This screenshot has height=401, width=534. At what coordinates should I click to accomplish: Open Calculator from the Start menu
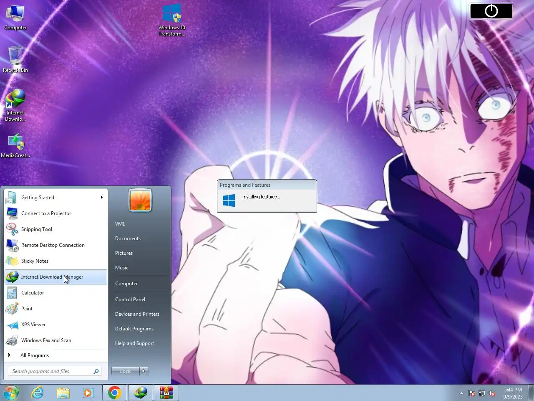[x=55, y=293]
